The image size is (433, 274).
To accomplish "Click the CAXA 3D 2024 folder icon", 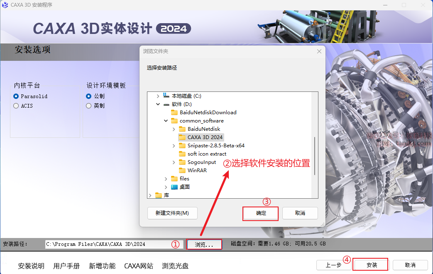I will 182,137.
